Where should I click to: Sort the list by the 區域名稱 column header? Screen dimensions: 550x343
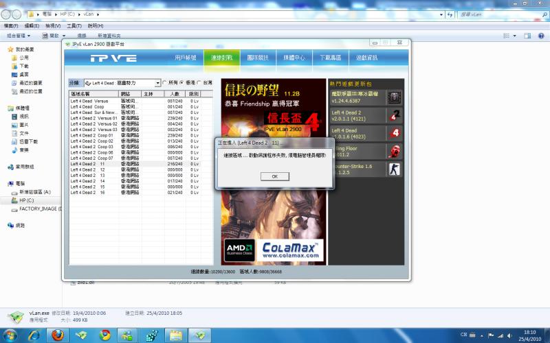93,94
